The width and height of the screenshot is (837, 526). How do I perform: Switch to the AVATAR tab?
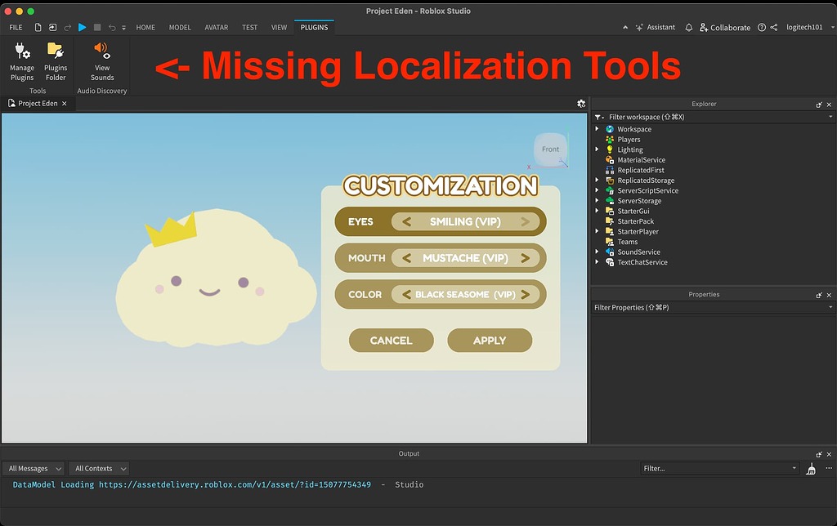[x=216, y=27]
